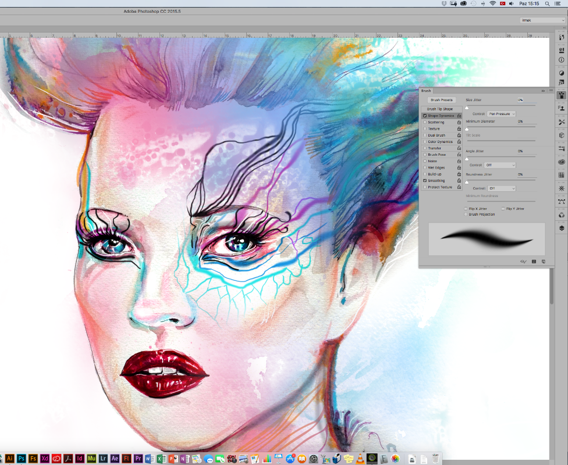Image resolution: width=568 pixels, height=465 pixels.
Task: Open VLC player from the dock
Action: pyautogui.click(x=360, y=459)
